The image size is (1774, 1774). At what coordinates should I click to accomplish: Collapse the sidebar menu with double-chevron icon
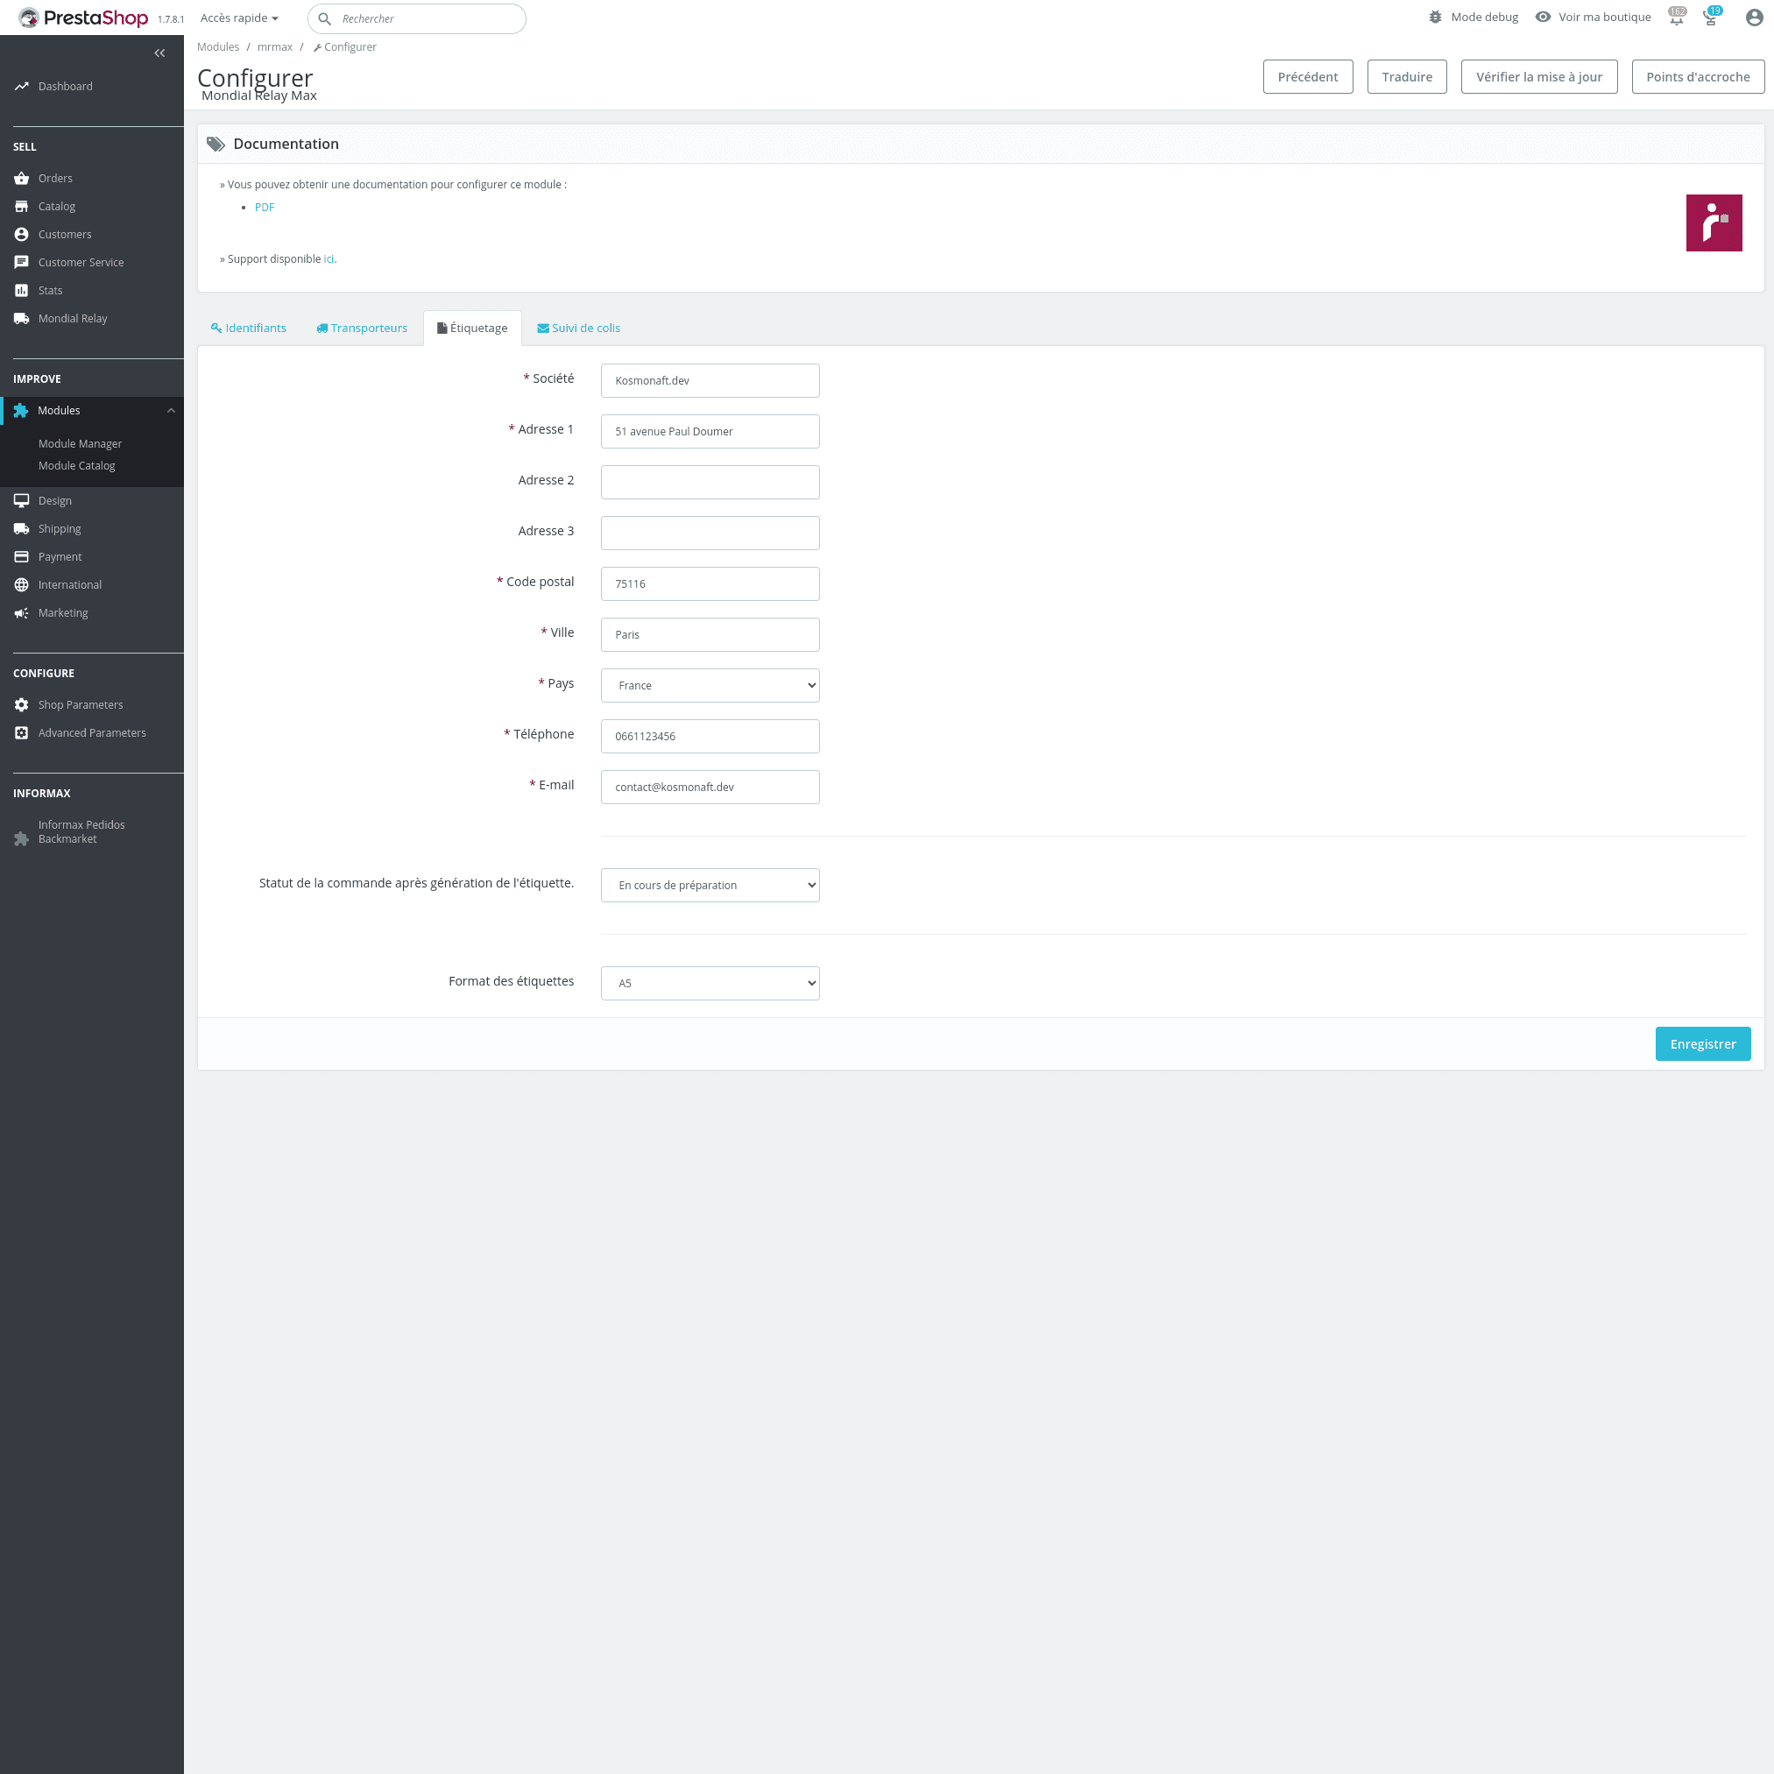pos(159,53)
